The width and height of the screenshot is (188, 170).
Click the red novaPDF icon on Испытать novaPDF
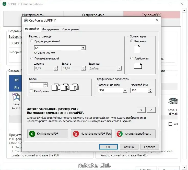76,134
